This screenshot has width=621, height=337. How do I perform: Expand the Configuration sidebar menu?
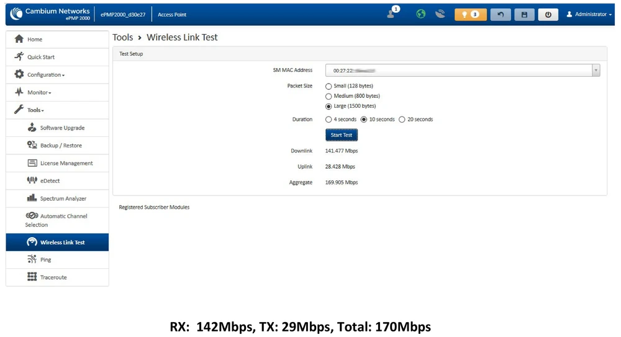45,75
